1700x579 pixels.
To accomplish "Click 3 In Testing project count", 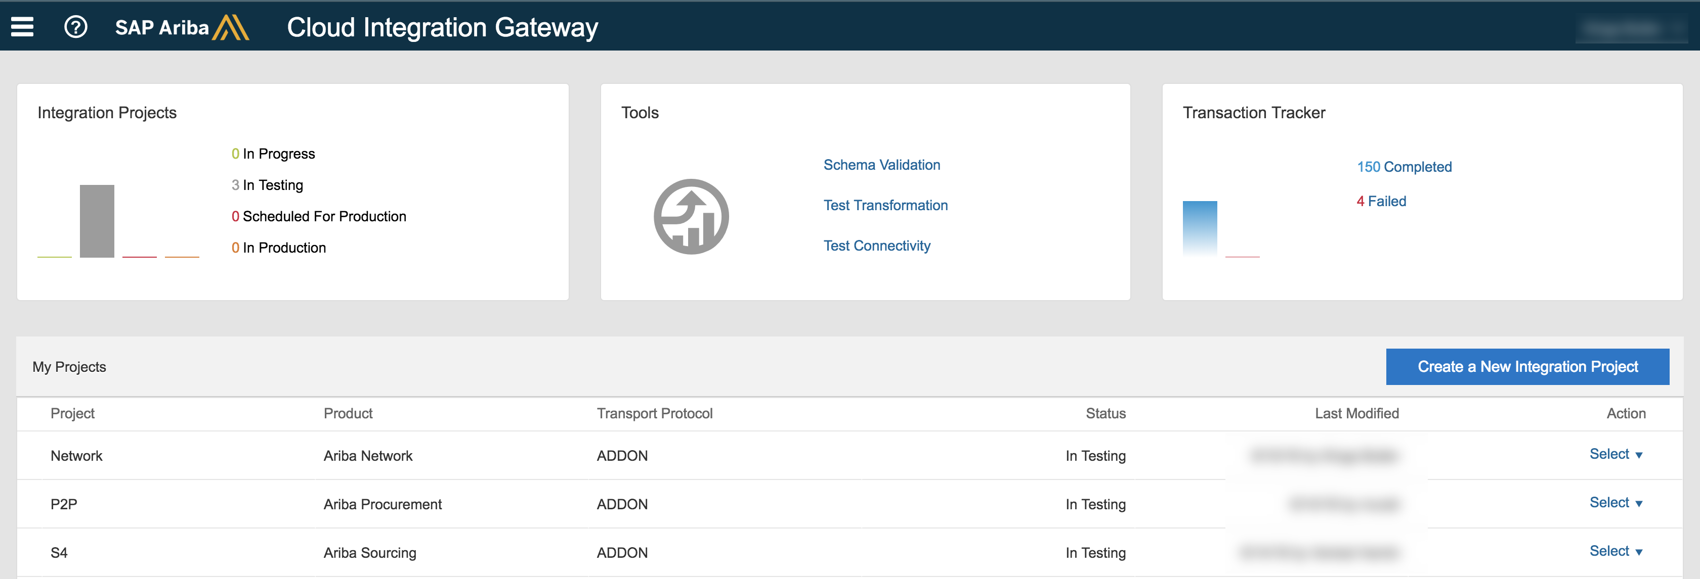I will click(267, 185).
